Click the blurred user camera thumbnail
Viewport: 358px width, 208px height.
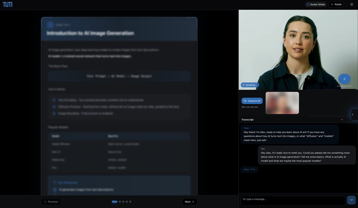click(x=282, y=103)
